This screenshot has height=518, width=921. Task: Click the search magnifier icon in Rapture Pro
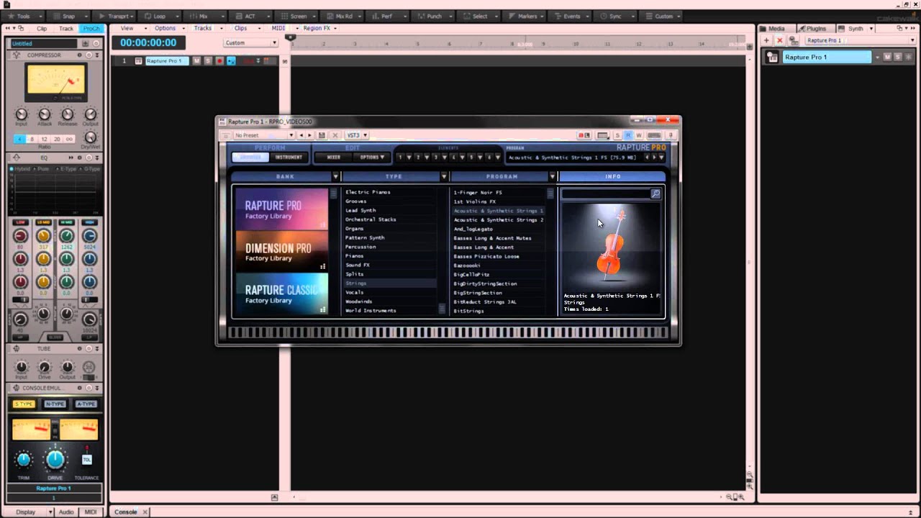click(655, 194)
